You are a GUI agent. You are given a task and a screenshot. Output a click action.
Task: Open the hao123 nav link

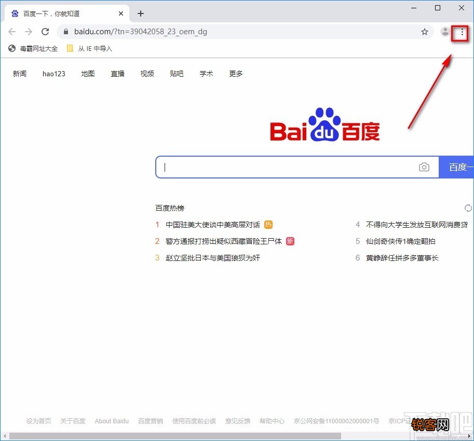pyautogui.click(x=54, y=74)
